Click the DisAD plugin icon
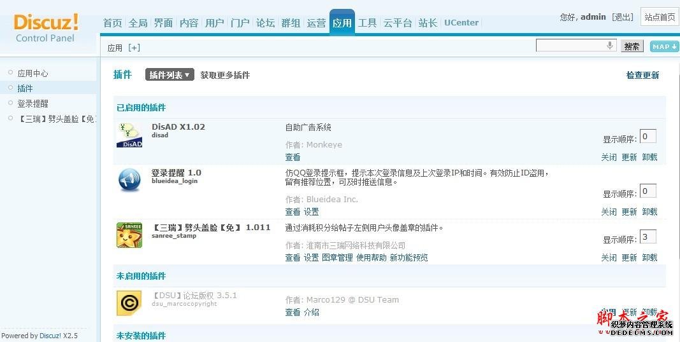Screen dimensions: 680x342 [129, 135]
